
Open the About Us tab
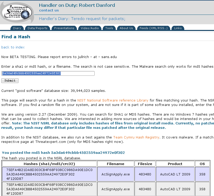pos(126,28)
